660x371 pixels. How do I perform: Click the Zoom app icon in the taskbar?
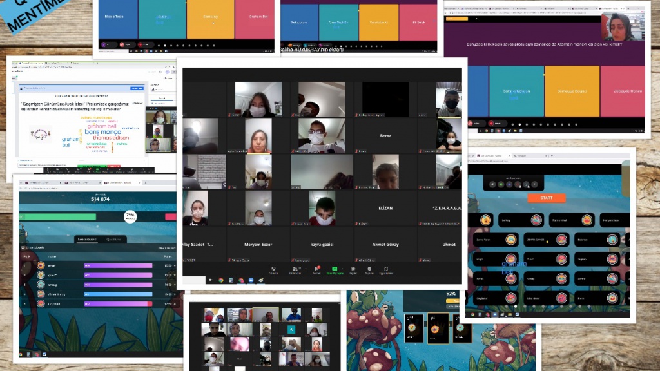pos(251,280)
